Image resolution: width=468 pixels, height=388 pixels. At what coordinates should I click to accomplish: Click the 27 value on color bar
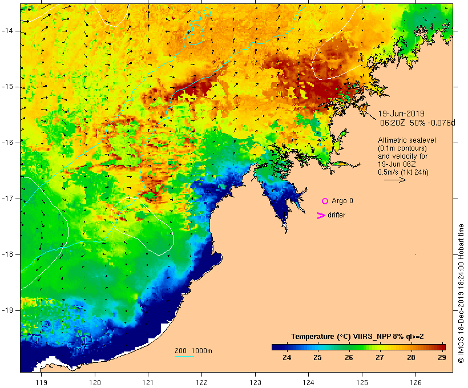[380, 358]
